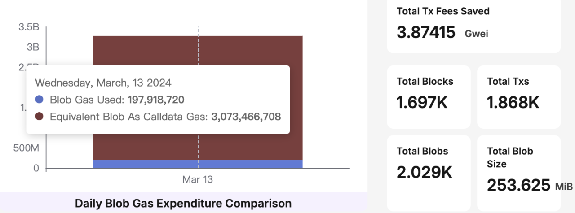
Task: Open the Total Blocks card
Action: pos(429,96)
